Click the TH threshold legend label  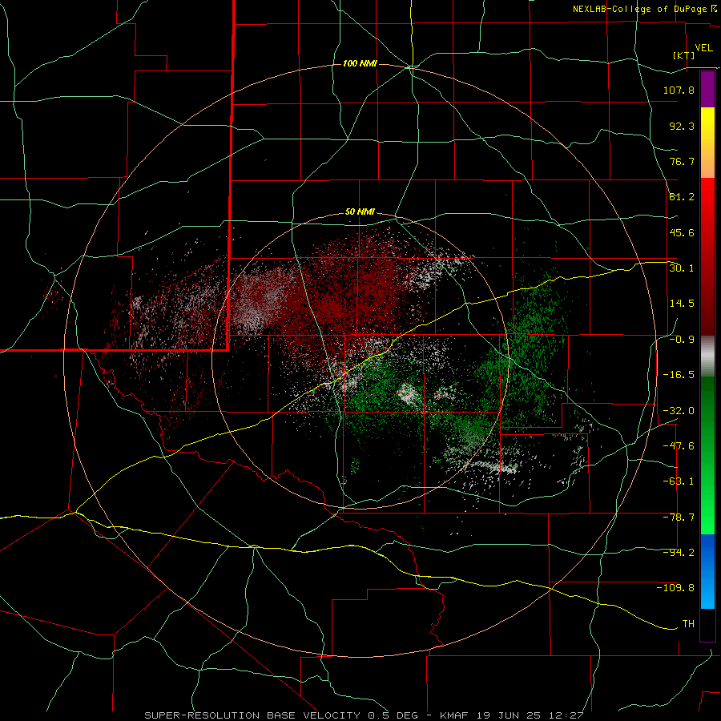pyautogui.click(x=688, y=624)
